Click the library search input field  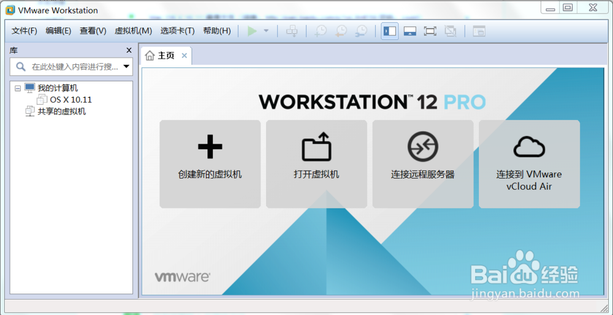[71, 67]
